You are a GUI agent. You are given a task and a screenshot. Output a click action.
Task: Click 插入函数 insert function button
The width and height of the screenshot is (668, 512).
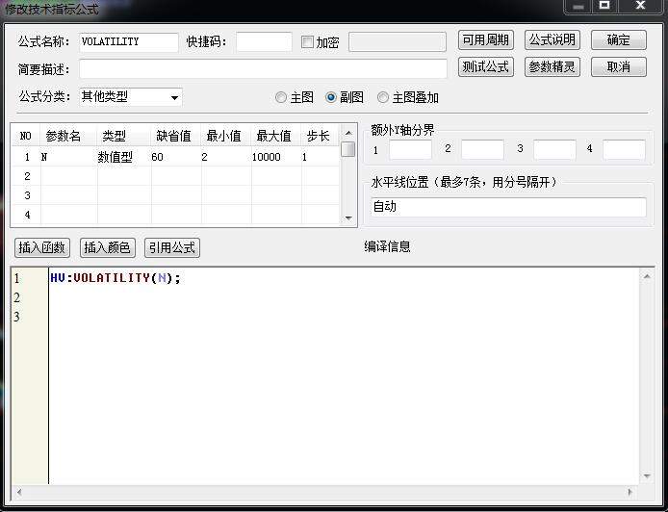click(x=41, y=247)
